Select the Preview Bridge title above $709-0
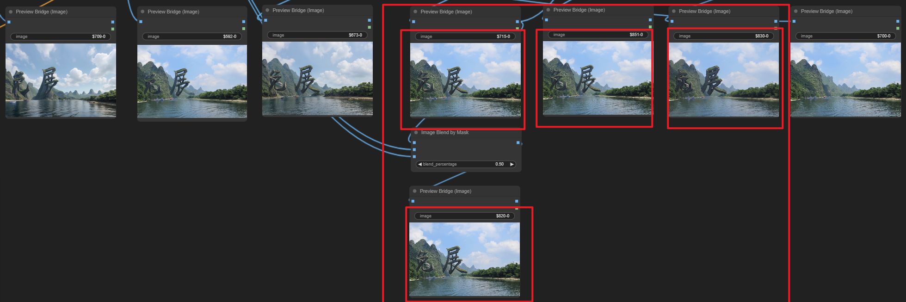The width and height of the screenshot is (906, 302). (x=42, y=12)
